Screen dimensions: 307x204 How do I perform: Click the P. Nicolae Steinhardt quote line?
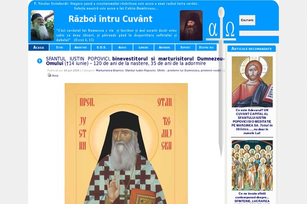tap(116, 4)
